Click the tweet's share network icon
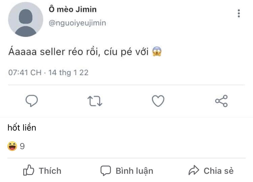 coord(222,101)
